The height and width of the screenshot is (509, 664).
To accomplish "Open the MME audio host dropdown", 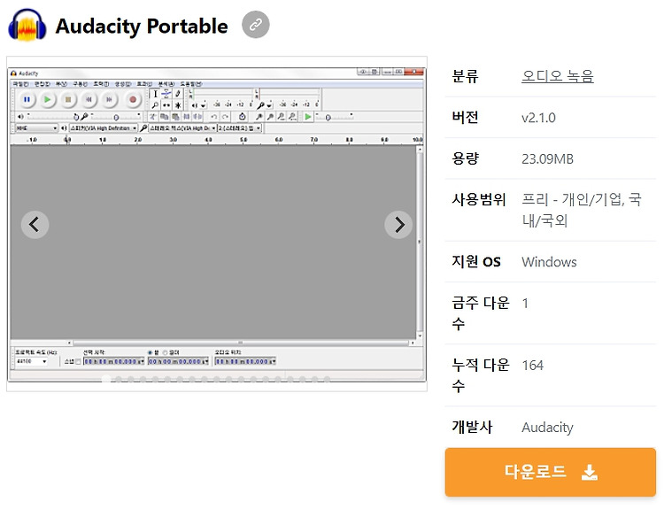I will pos(36,127).
